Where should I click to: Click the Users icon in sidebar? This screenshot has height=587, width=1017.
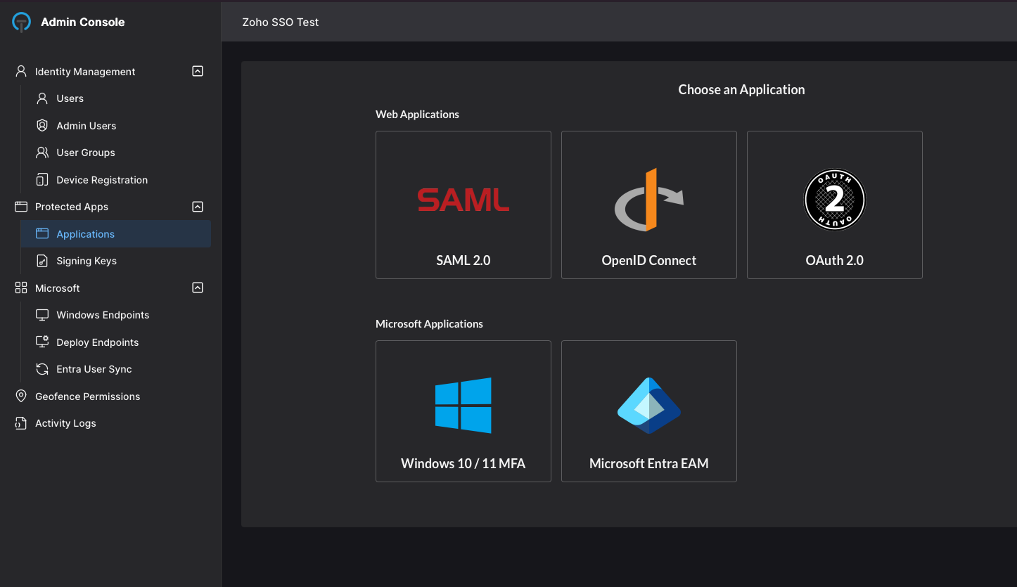pos(42,98)
